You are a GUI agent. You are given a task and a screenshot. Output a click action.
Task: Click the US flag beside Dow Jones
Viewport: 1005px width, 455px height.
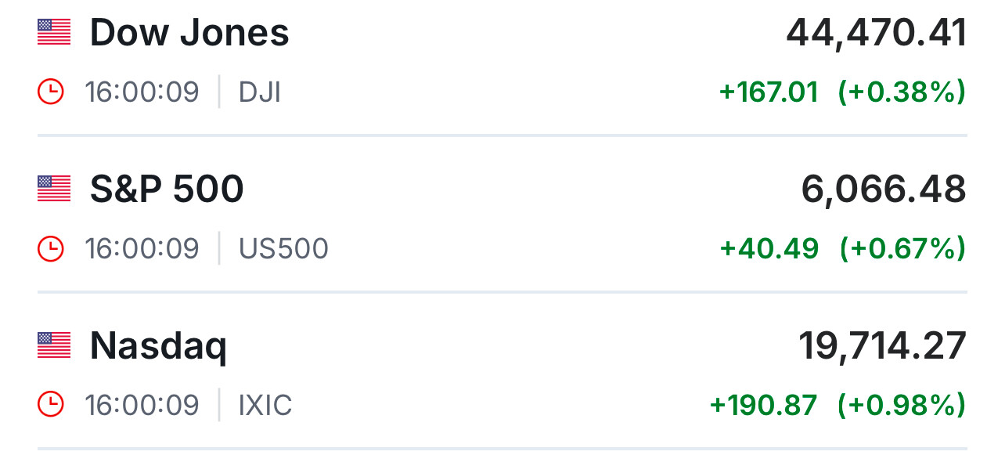coord(54,32)
